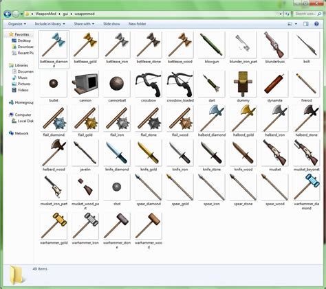Click the gui breadcrumb in address bar

(x=65, y=14)
